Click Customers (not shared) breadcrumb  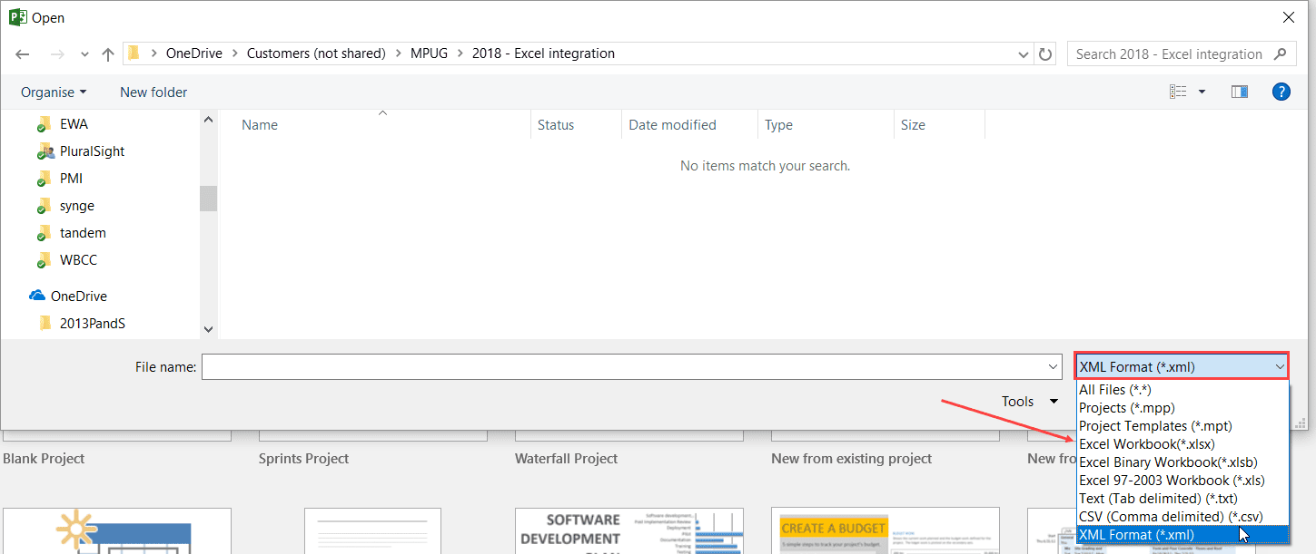tap(316, 53)
